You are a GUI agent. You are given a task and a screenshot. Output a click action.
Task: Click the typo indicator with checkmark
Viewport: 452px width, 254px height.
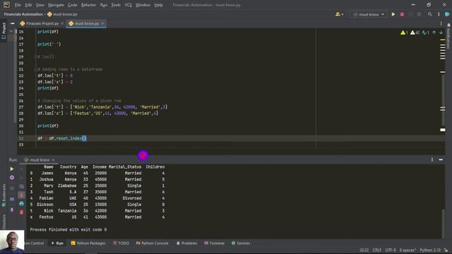coord(425,32)
